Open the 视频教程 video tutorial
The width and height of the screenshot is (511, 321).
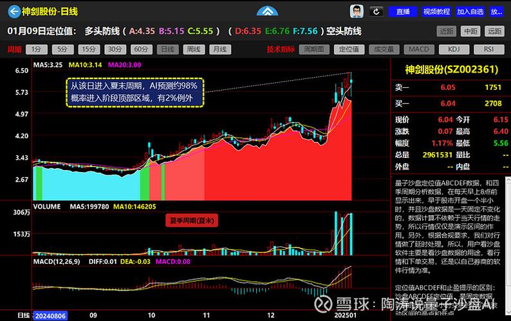pos(436,12)
